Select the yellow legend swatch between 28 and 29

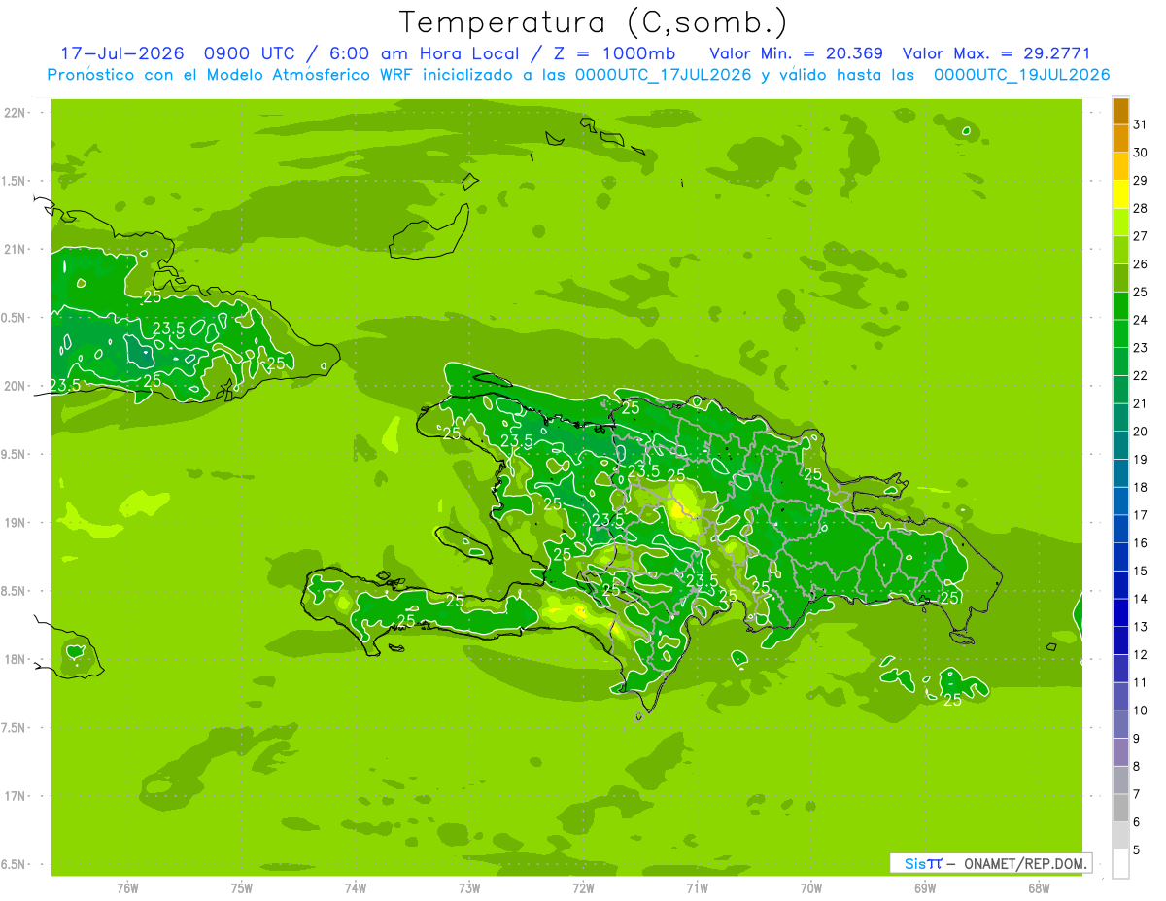pos(1120,194)
